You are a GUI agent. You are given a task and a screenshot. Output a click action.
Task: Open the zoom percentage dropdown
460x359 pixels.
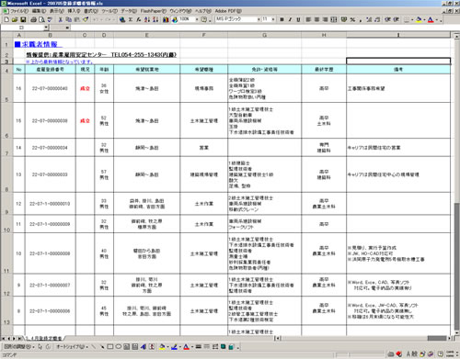197,19
